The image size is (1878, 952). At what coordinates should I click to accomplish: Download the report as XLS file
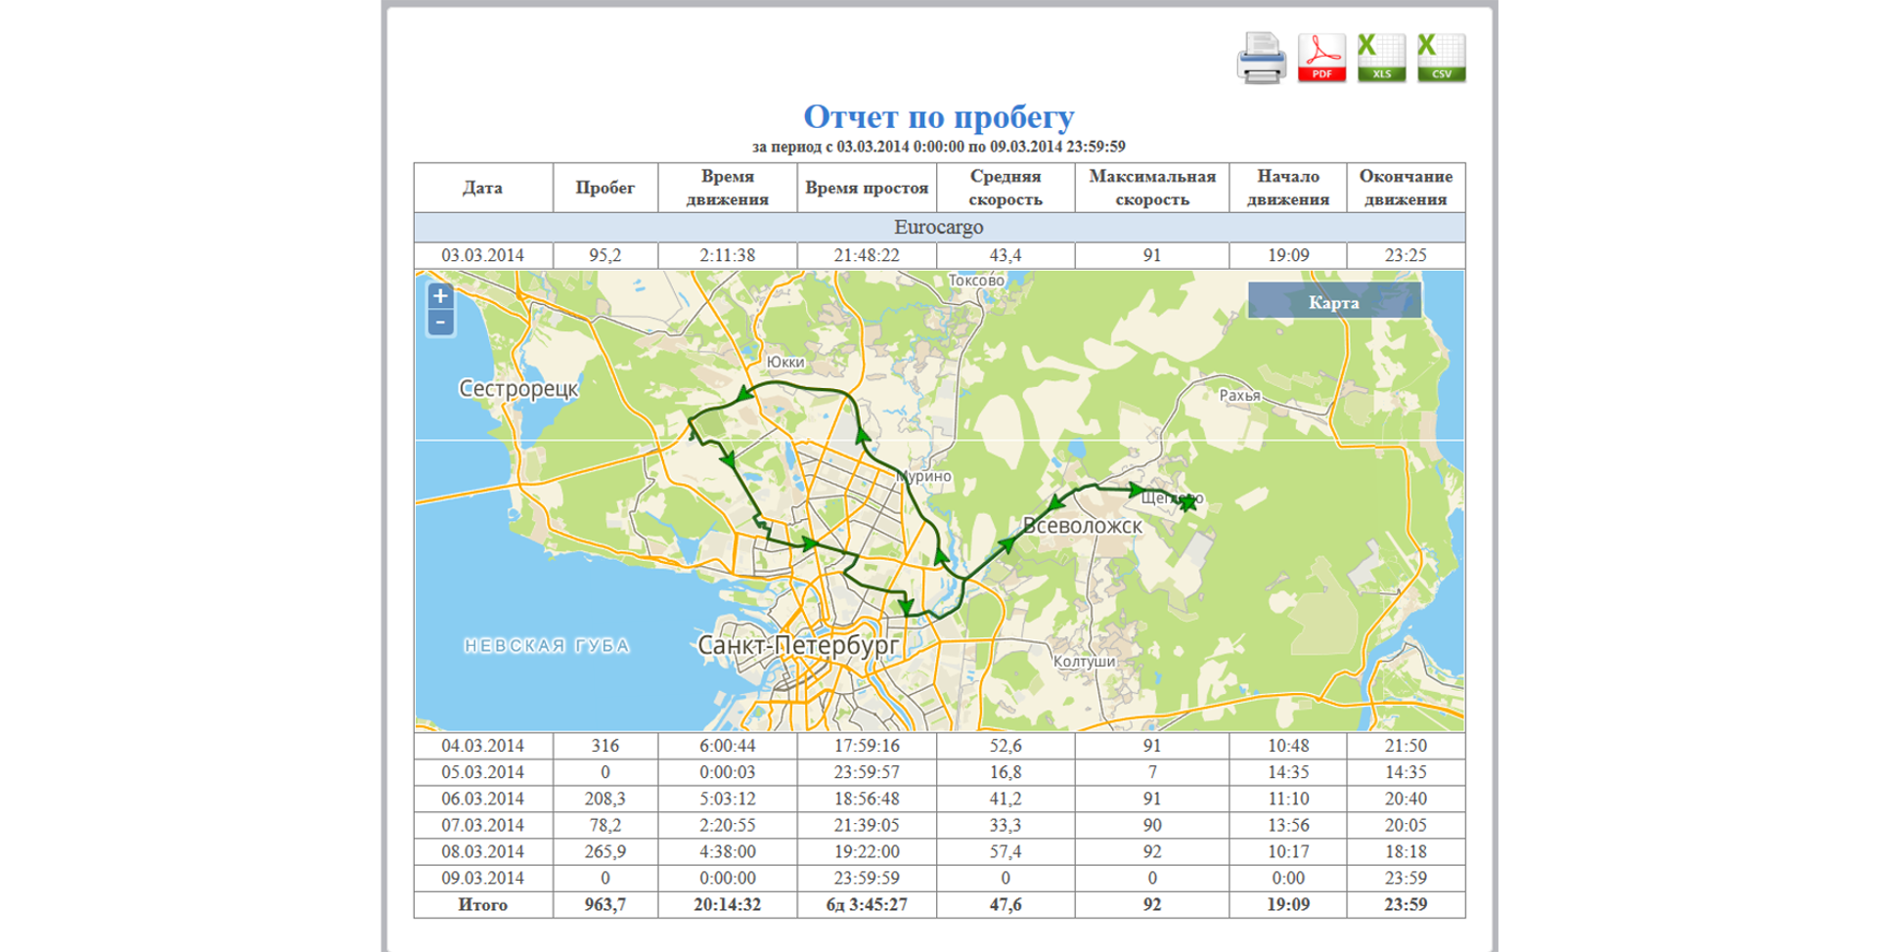click(1381, 58)
